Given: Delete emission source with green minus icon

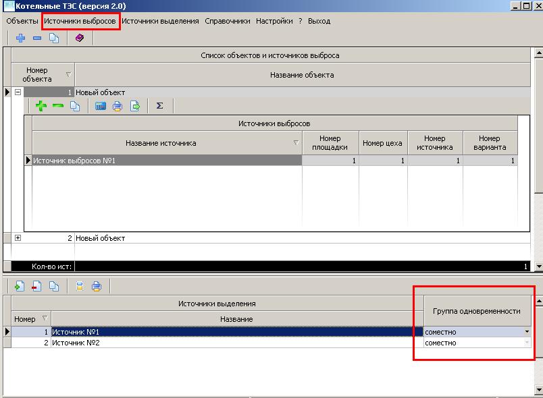Looking at the screenshot, I should point(58,106).
